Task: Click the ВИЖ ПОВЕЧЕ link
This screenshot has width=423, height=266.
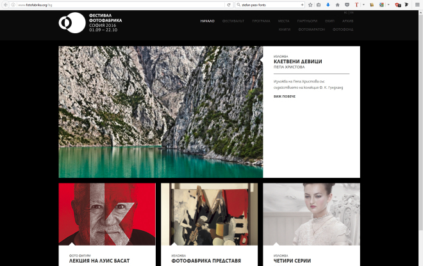Action: point(285,96)
